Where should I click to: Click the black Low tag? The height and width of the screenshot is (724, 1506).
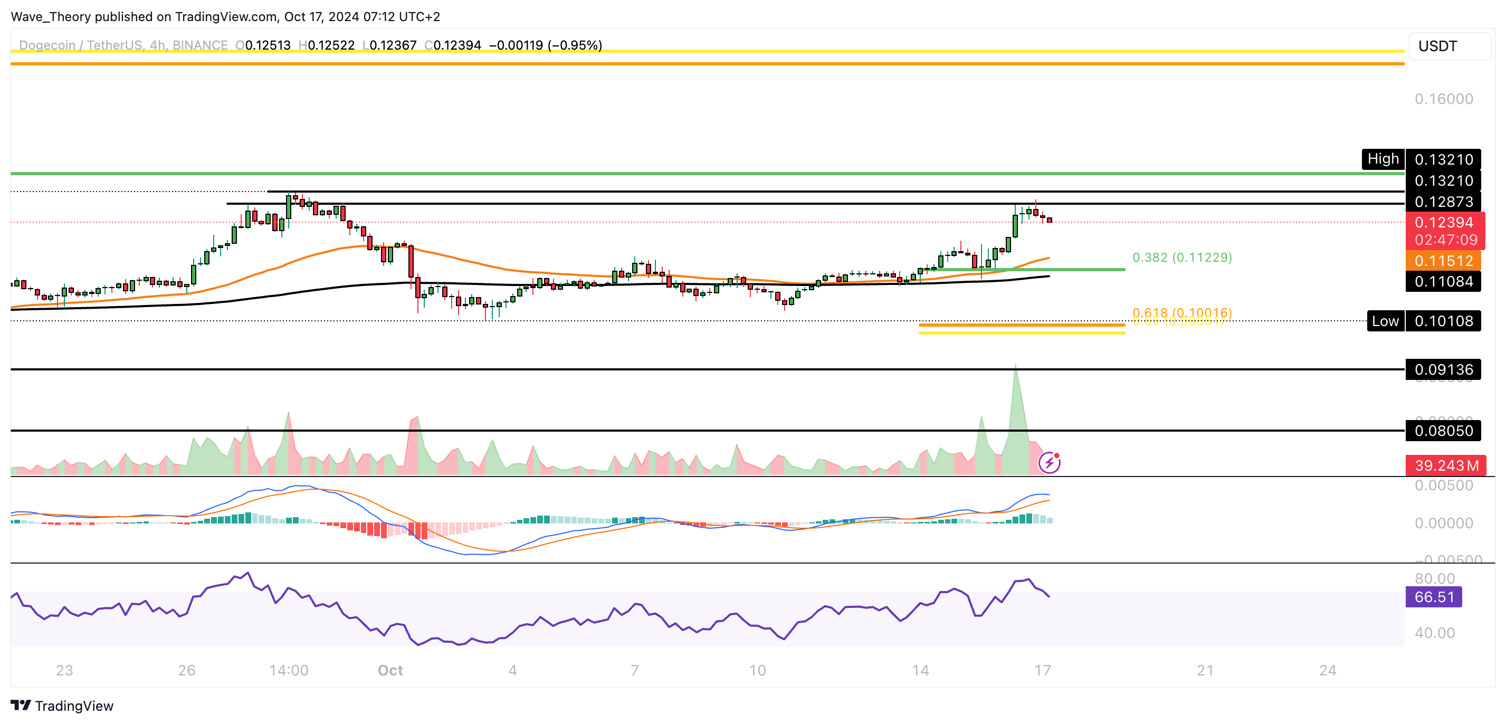pos(1385,321)
